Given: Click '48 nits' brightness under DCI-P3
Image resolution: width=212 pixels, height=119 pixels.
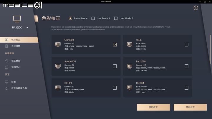Looking at the screenshot, I should [71, 92].
